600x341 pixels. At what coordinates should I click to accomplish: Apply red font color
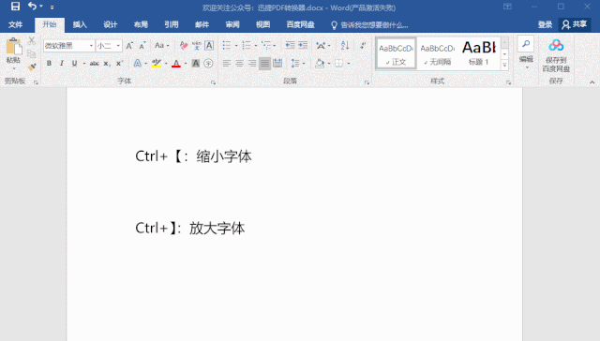click(176, 63)
